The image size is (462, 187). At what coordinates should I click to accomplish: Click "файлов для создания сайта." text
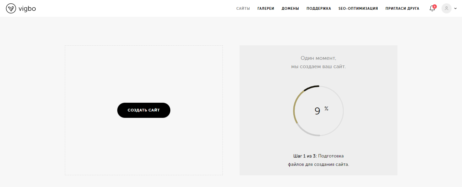319,165
